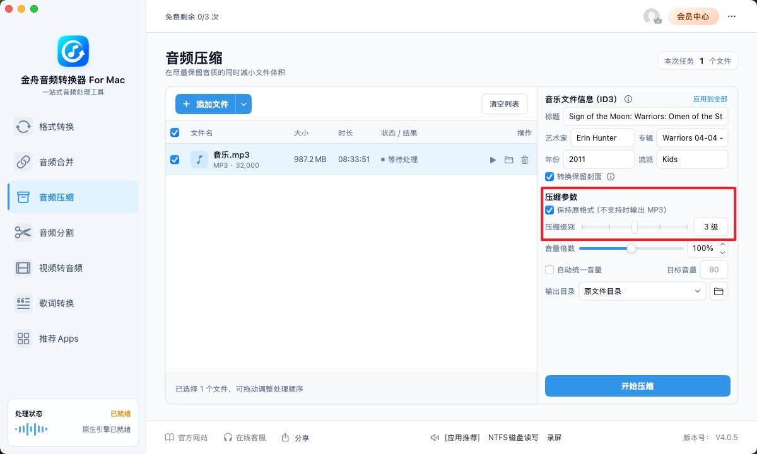The height and width of the screenshot is (454, 757).
Task: Go to 音频分割 in the sidebar
Action: point(73,233)
